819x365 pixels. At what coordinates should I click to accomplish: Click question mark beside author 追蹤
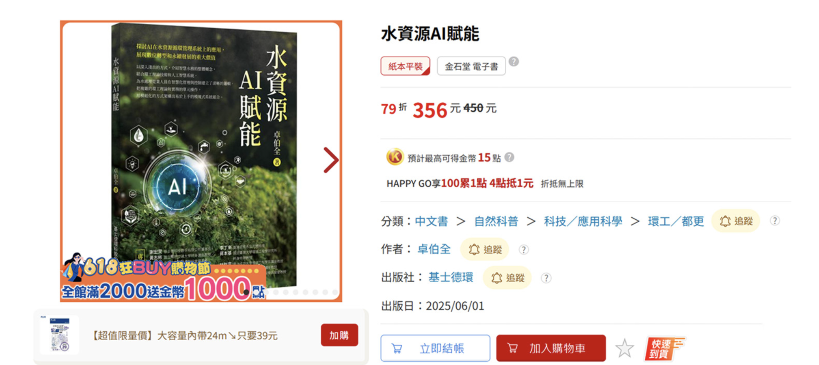coord(524,249)
